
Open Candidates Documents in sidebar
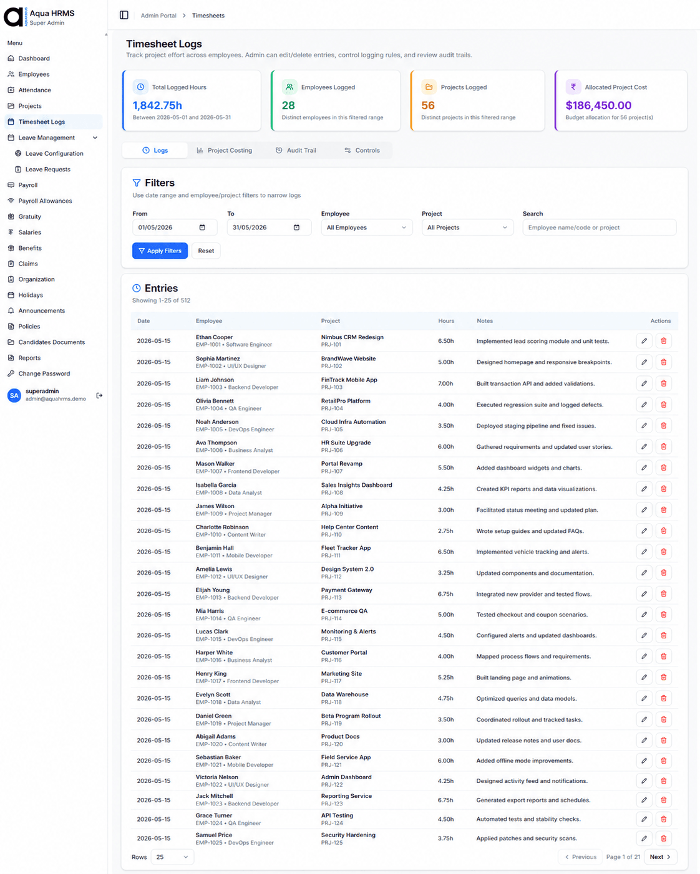point(53,342)
